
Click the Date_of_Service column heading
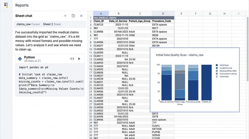118,21
